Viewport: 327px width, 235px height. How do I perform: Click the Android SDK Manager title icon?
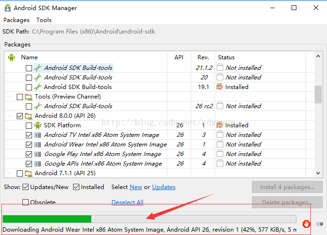(x=8, y=8)
